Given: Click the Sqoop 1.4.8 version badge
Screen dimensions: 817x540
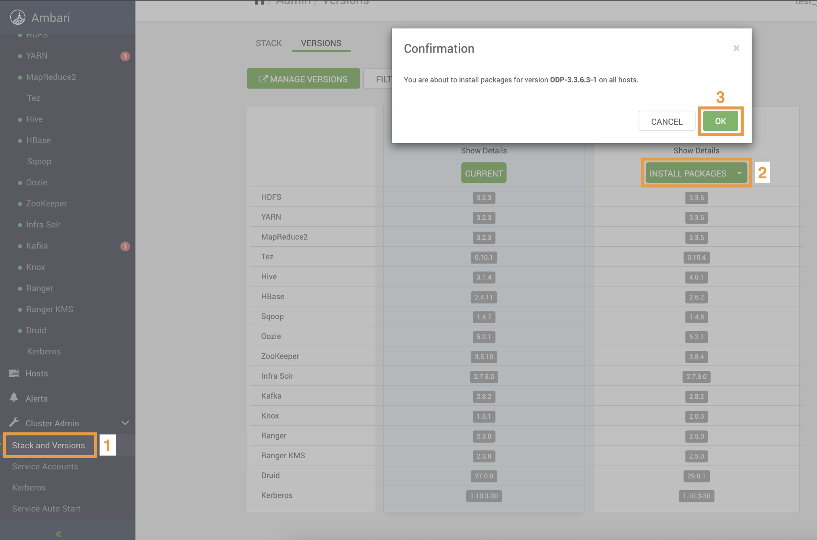Looking at the screenshot, I should tap(696, 317).
